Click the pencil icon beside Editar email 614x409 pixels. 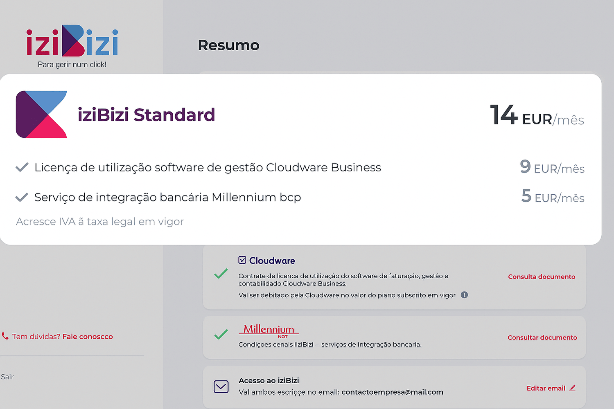pos(572,388)
